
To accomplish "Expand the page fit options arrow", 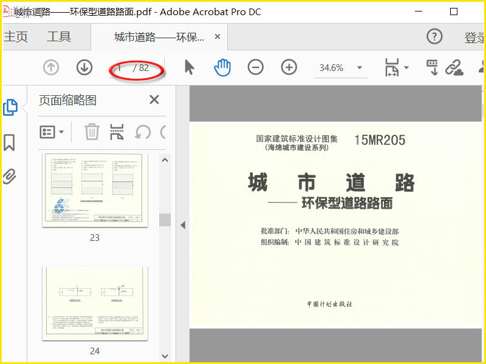I will click(x=406, y=67).
